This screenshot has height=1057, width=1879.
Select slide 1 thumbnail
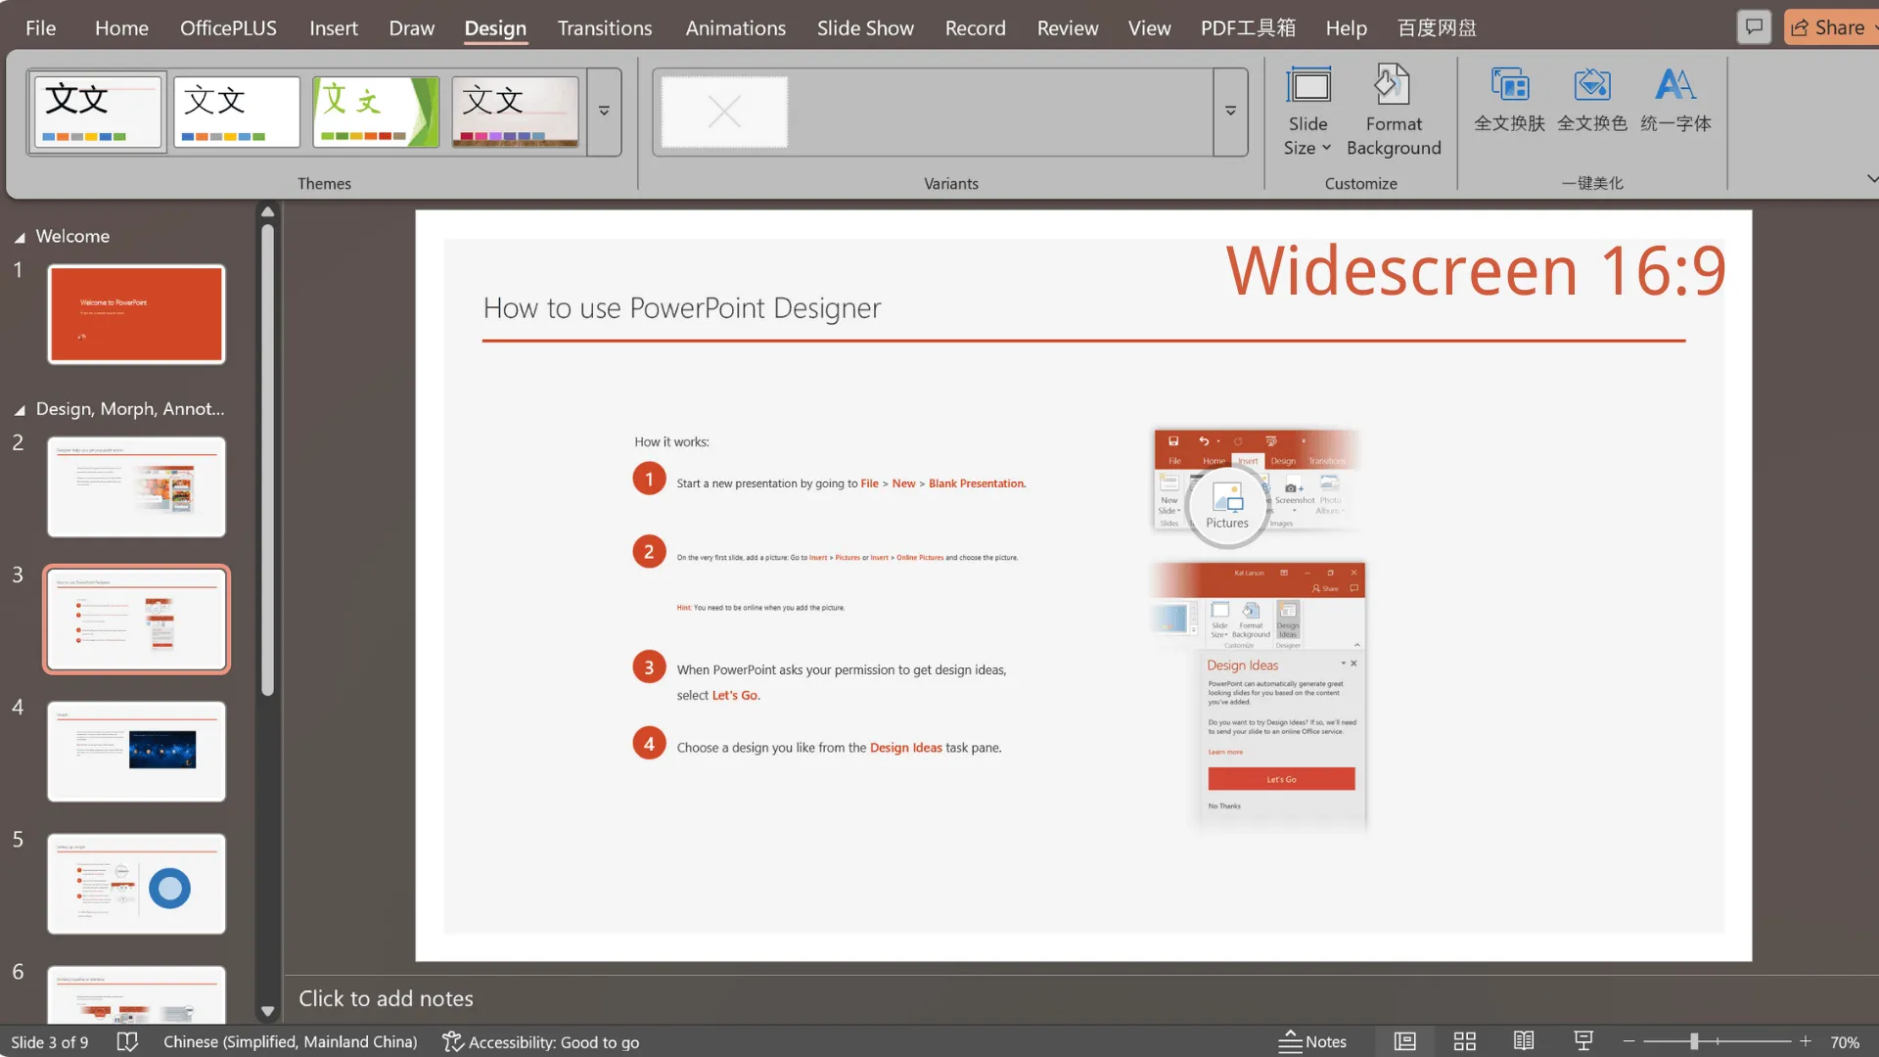pos(136,314)
